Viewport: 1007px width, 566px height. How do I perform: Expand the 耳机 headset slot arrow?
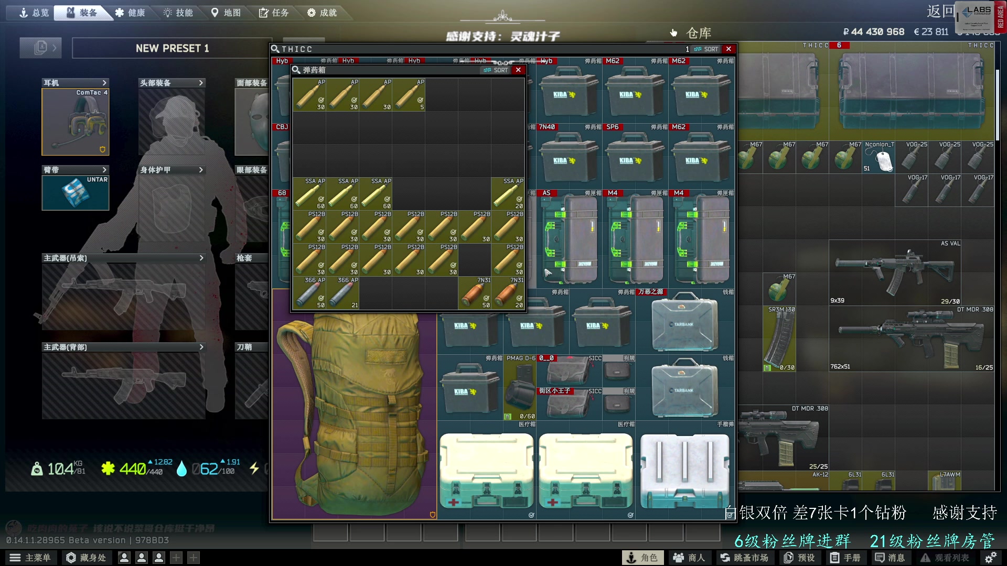[104, 83]
